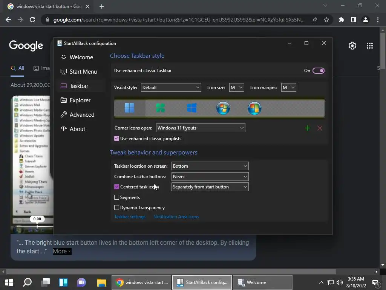Screen dimensions: 386x290
Task: Click the page vertical scrollbar
Action: tap(383, 51)
